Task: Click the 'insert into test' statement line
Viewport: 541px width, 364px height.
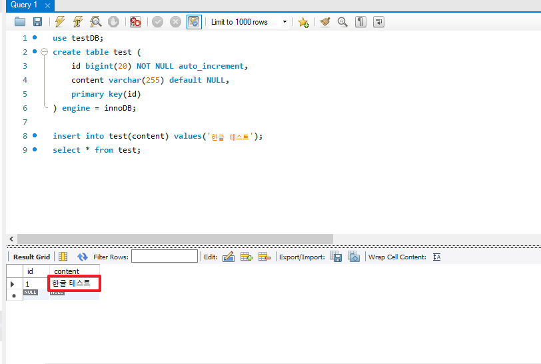Action: [158, 136]
